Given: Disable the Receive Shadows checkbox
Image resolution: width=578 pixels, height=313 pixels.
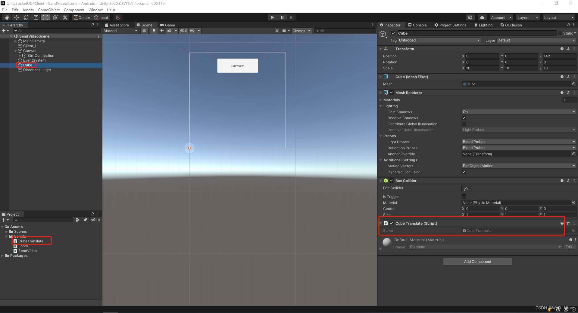Looking at the screenshot, I should click(464, 118).
